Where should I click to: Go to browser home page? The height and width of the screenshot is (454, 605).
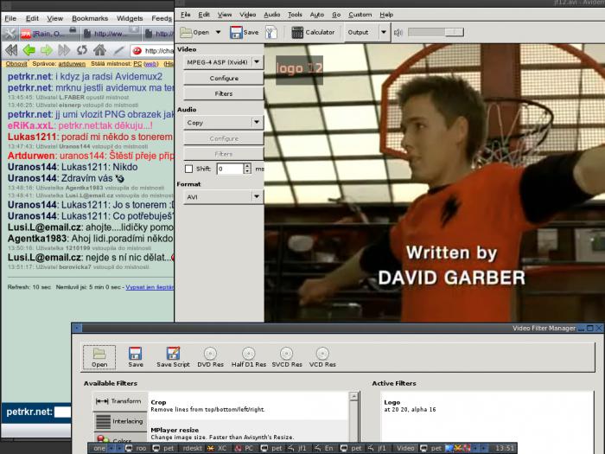(x=99, y=50)
